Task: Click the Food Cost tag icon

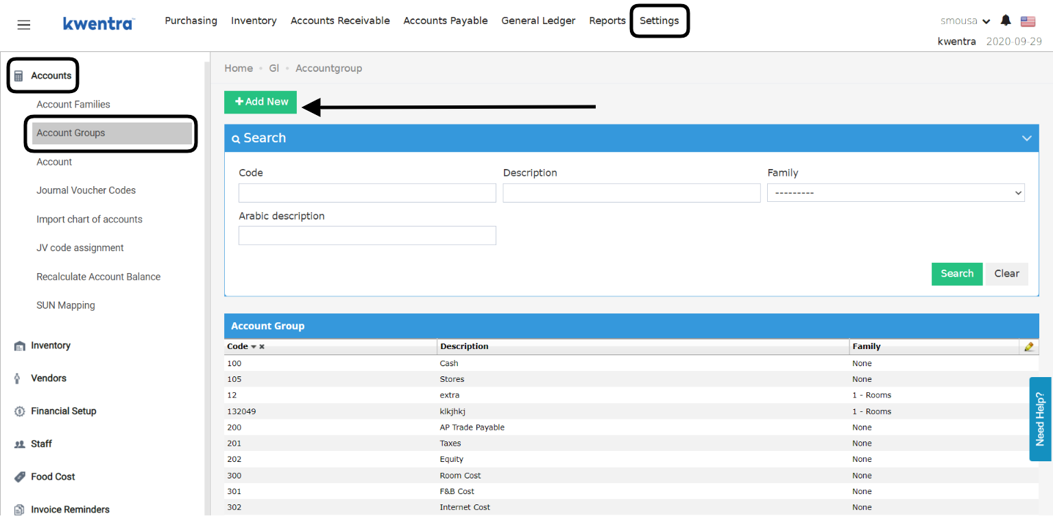Action: click(x=19, y=477)
